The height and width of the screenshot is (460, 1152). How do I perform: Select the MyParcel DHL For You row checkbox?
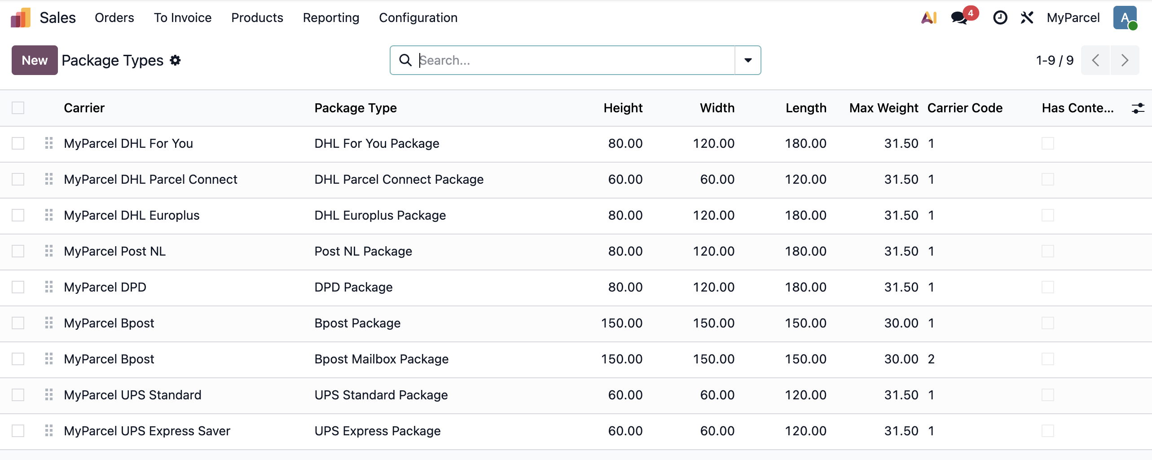pos(18,143)
